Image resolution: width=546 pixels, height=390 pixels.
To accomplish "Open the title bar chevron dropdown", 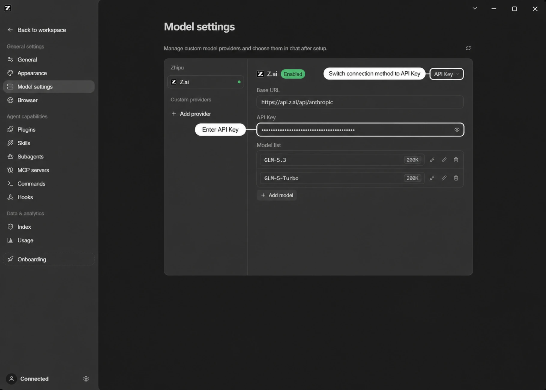I will 475,8.
